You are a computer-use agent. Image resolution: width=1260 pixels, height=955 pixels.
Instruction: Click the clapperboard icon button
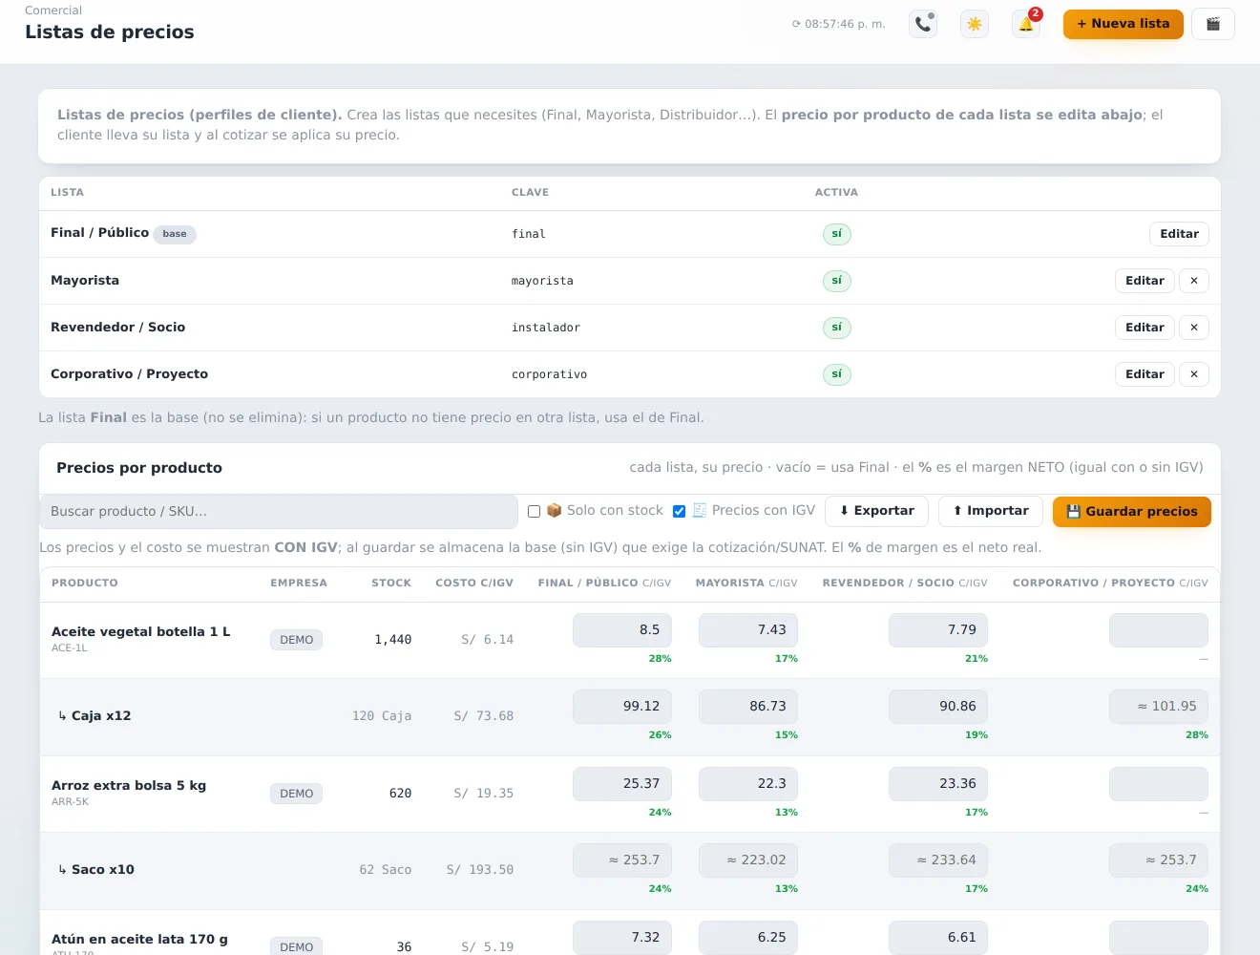coord(1213,24)
